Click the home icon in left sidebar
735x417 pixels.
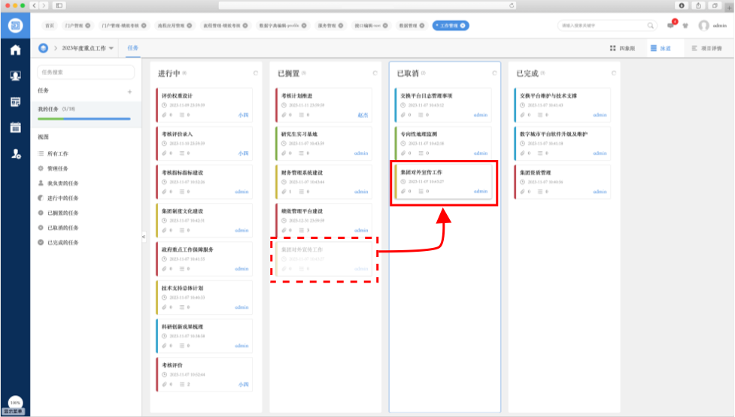15,50
